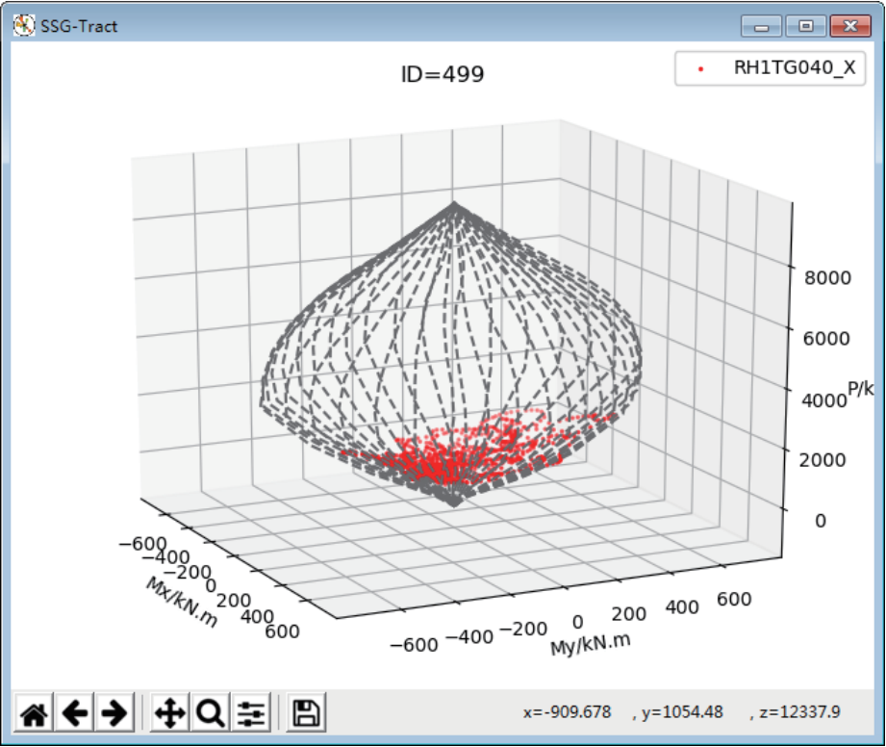
Task: Click the SSG-Tract app icon in title bar
Action: click(23, 26)
